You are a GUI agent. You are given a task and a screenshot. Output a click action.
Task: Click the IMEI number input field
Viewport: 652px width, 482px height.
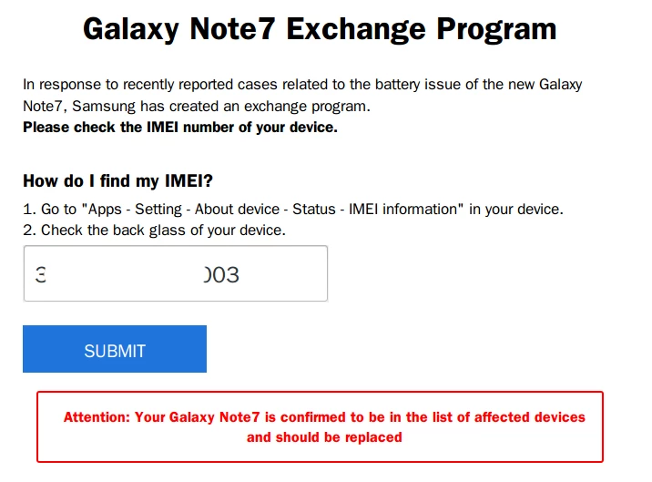point(175,273)
